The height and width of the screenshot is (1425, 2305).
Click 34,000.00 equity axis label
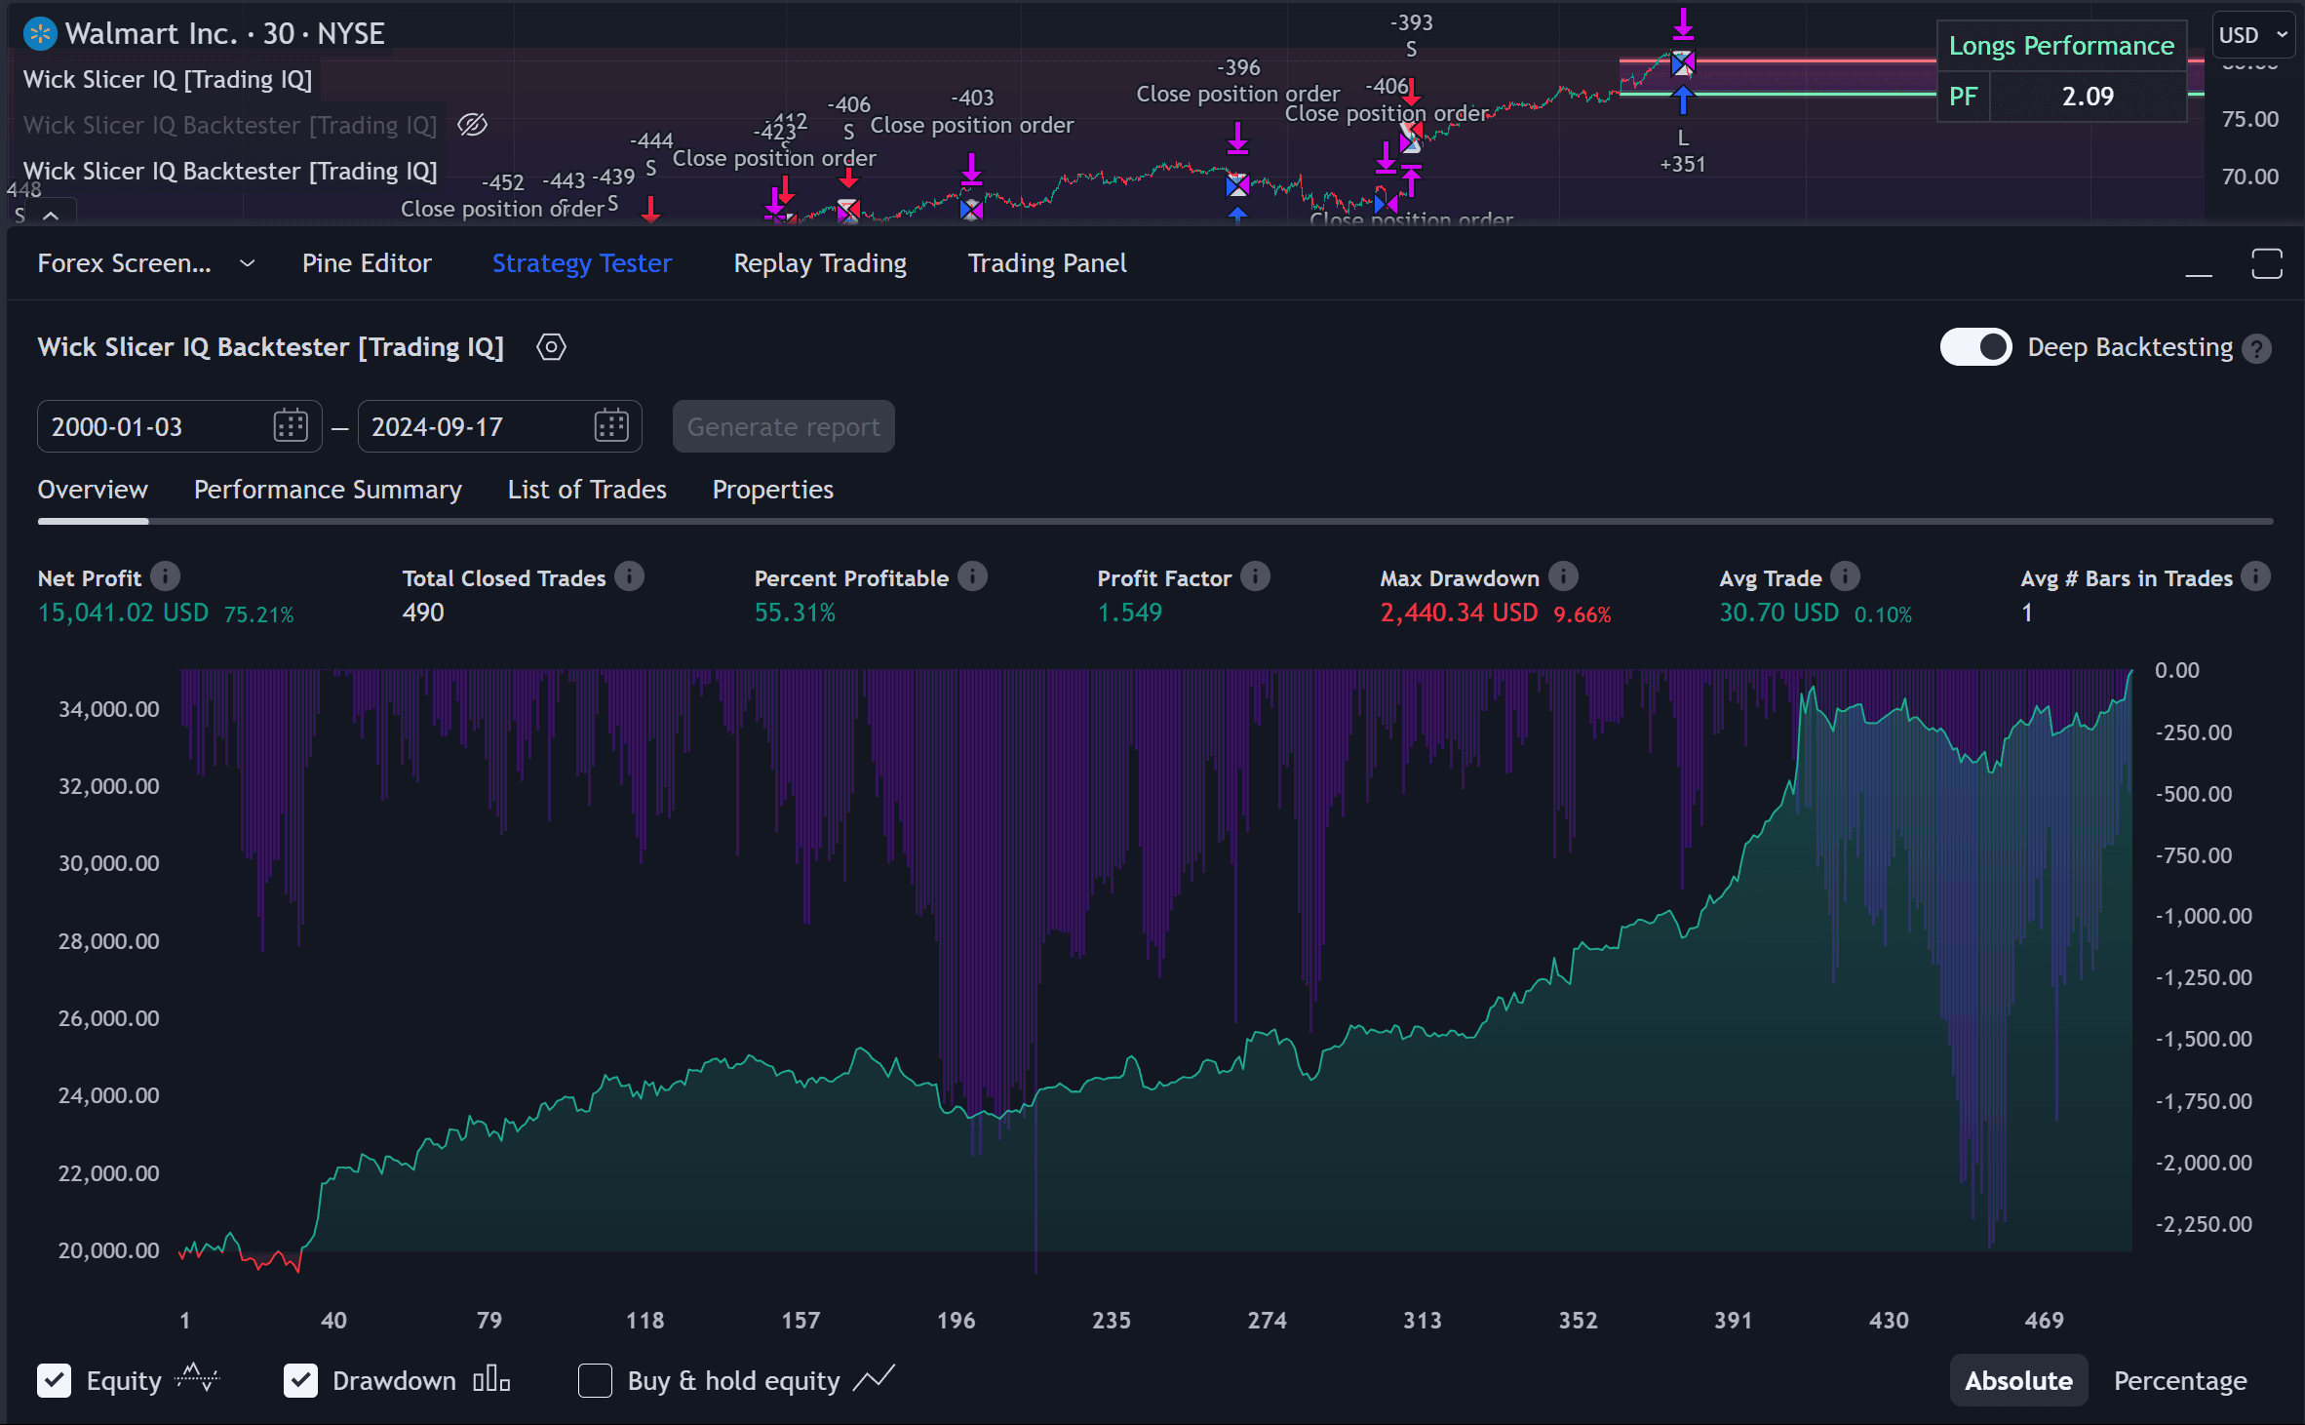pyautogui.click(x=108, y=709)
